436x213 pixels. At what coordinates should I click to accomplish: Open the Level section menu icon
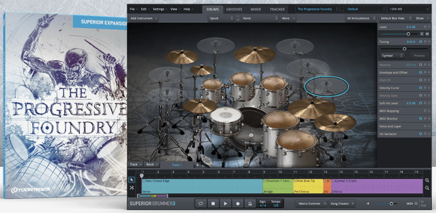coord(425,27)
